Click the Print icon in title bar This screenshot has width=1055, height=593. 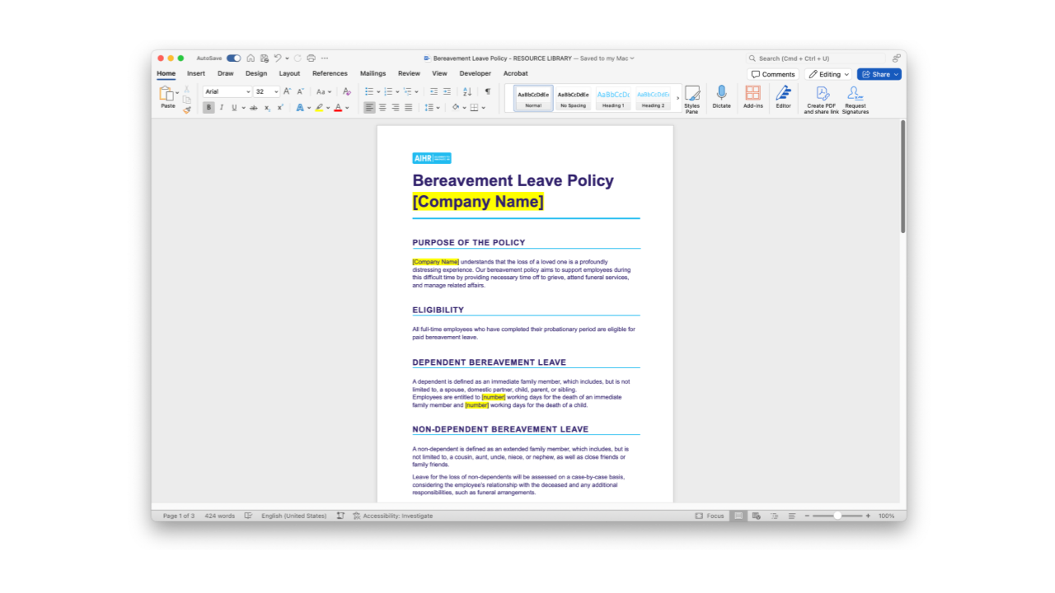coord(311,58)
